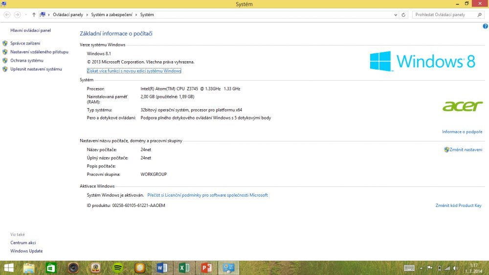
Task: Open the orange photo app in taskbar
Action: [95, 268]
